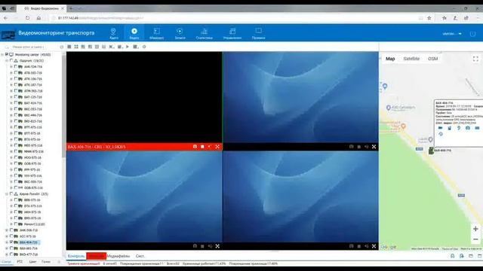Image resolution: width=483 pixels, height=271 pixels.
Task: Open the user account dropdown in header
Action: [x=452, y=34]
